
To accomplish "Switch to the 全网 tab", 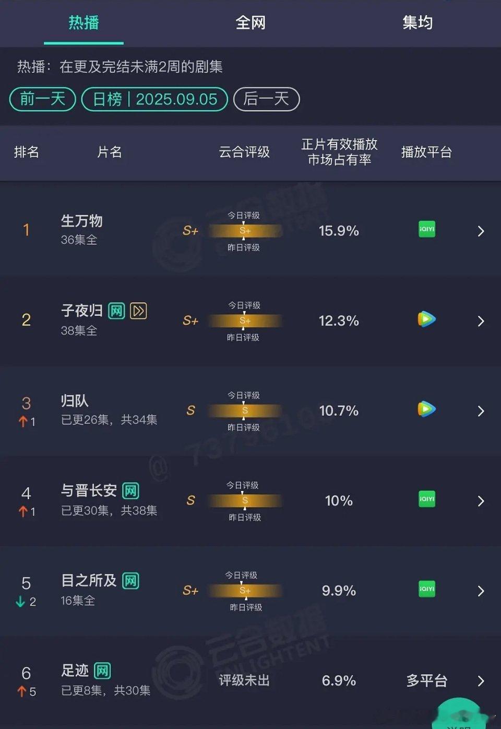I will click(250, 22).
